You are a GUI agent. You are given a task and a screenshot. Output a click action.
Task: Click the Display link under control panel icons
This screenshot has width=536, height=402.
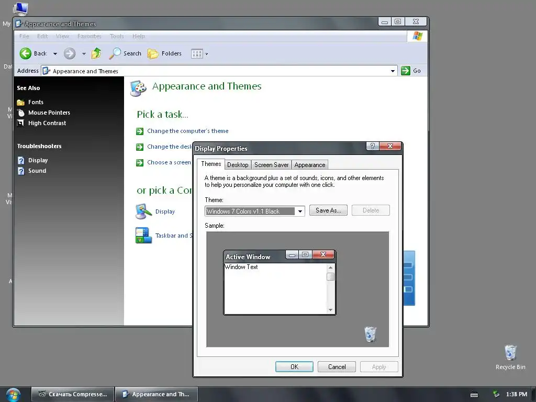(x=165, y=211)
